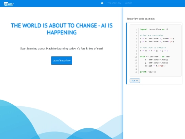Click line number 10 in code gutter

(x=136, y=57)
